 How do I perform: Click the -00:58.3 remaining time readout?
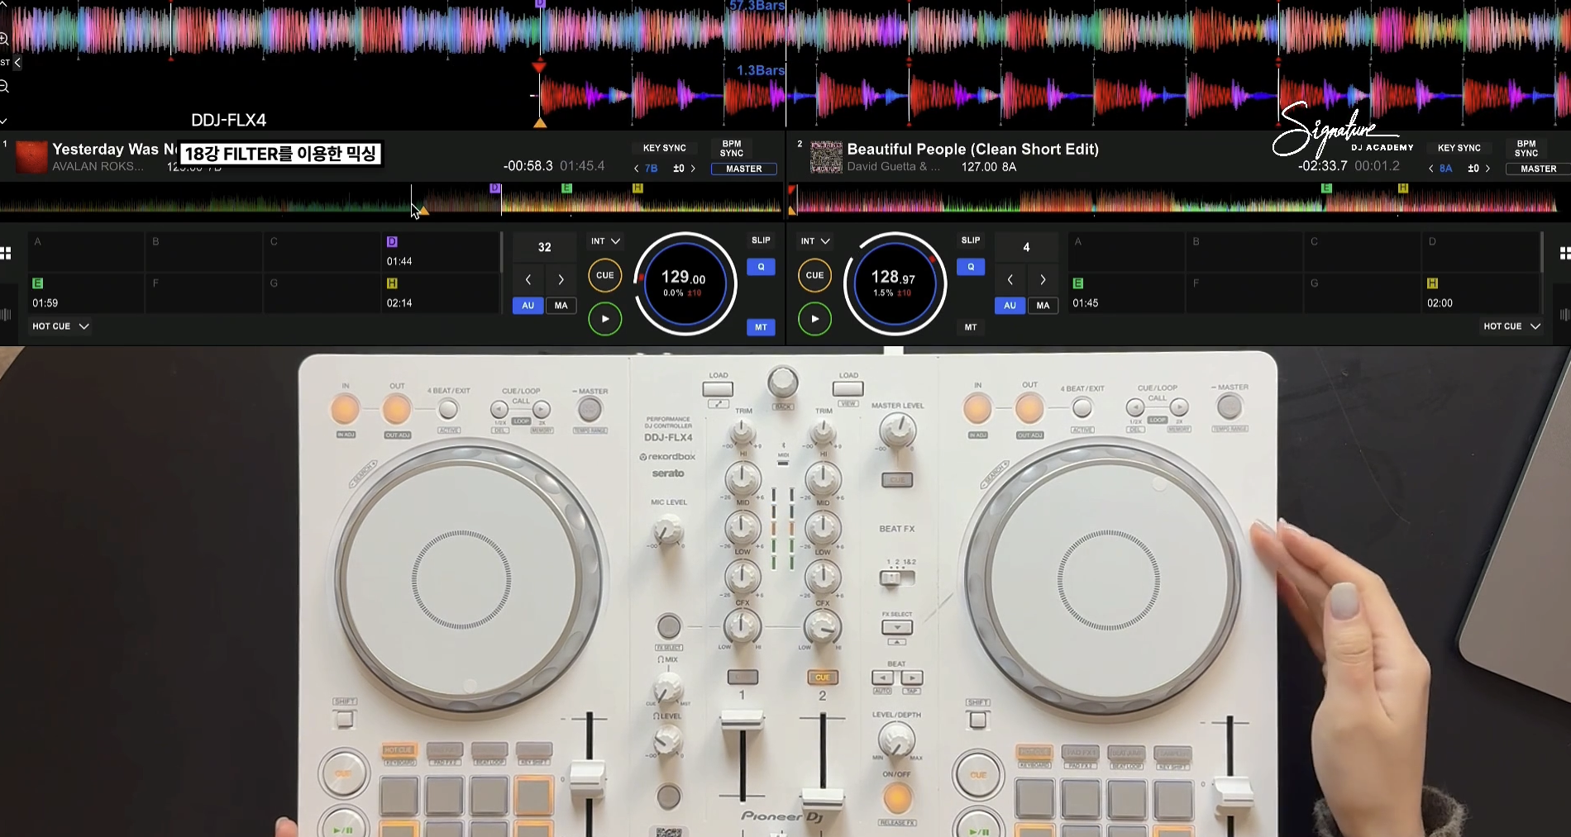pyautogui.click(x=528, y=166)
